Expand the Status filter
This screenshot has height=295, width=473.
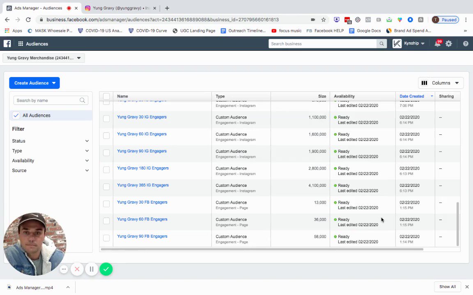[x=51, y=141]
